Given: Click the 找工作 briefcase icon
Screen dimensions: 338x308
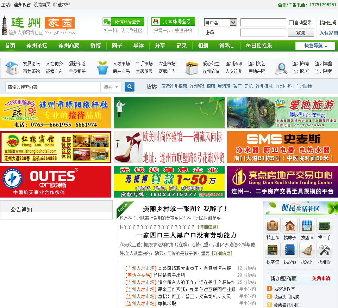Looking at the screenshot, I should 273,226.
